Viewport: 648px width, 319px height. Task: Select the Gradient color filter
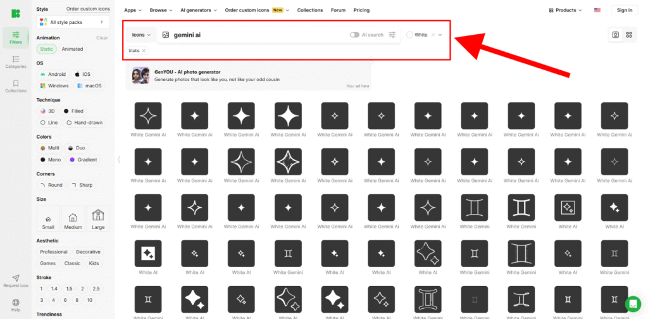pos(83,159)
